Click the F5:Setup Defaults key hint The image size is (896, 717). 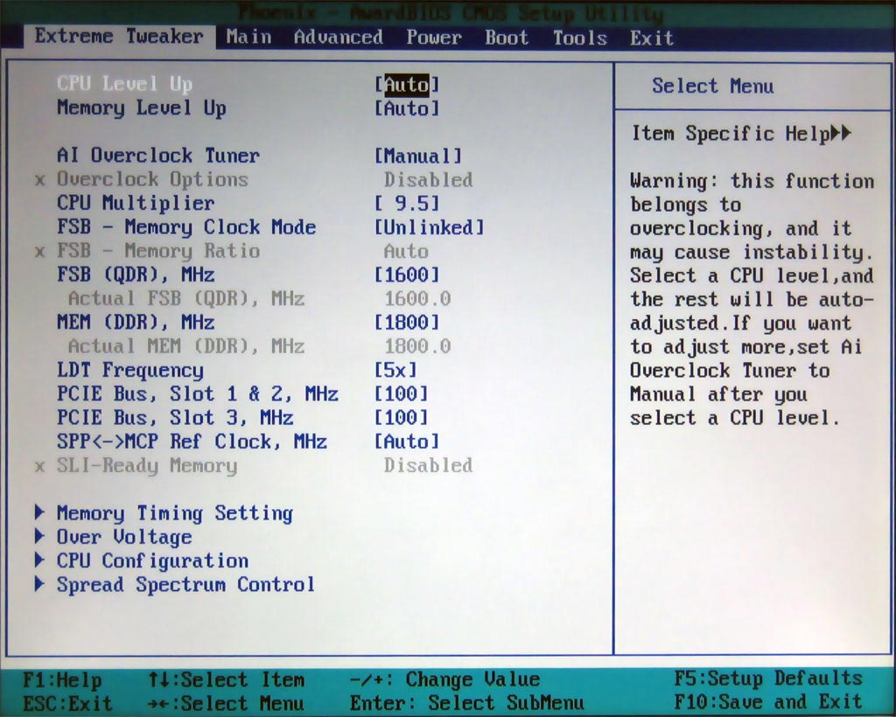[x=768, y=679]
